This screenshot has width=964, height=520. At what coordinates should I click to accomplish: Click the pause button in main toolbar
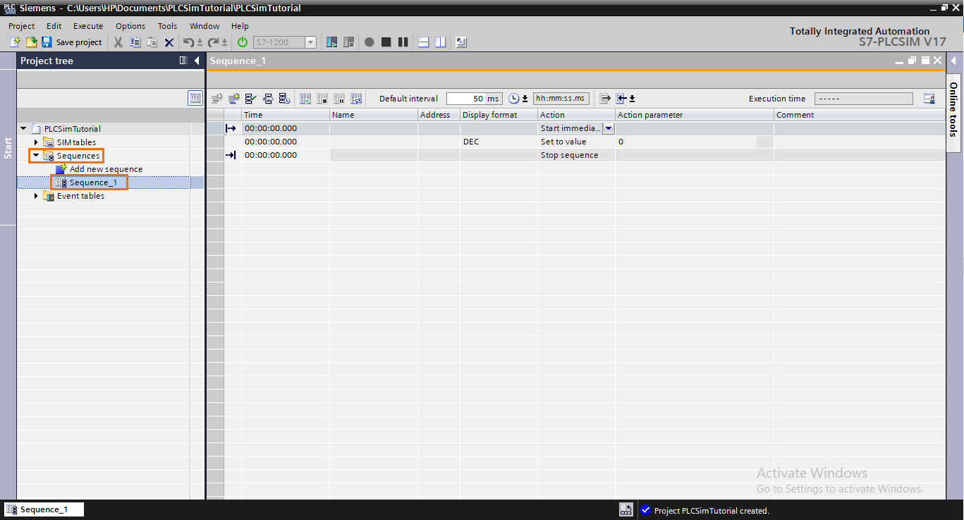(x=403, y=42)
